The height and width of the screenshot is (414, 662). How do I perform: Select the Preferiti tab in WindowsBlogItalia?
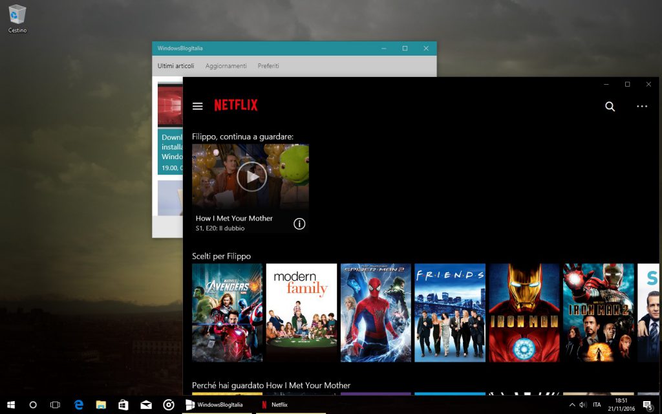268,65
